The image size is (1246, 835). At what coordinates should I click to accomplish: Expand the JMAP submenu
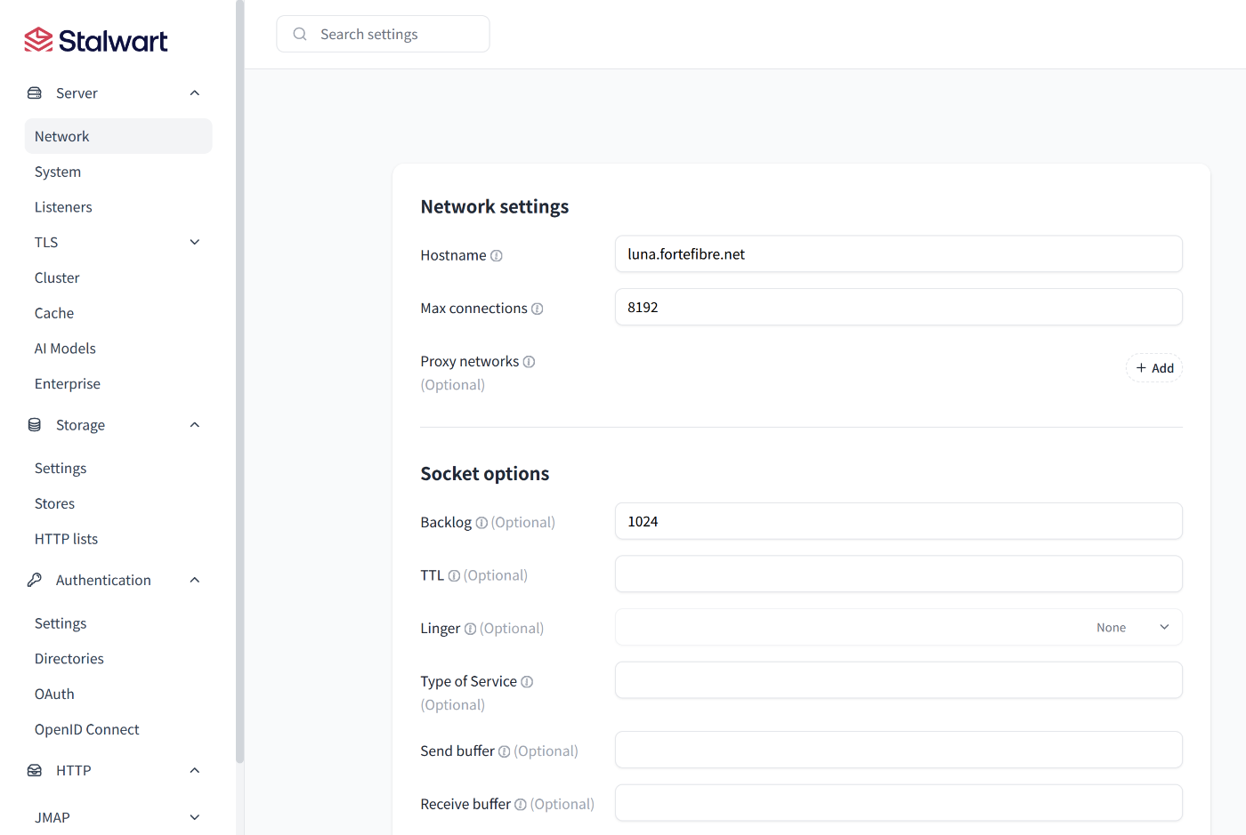[195, 817]
